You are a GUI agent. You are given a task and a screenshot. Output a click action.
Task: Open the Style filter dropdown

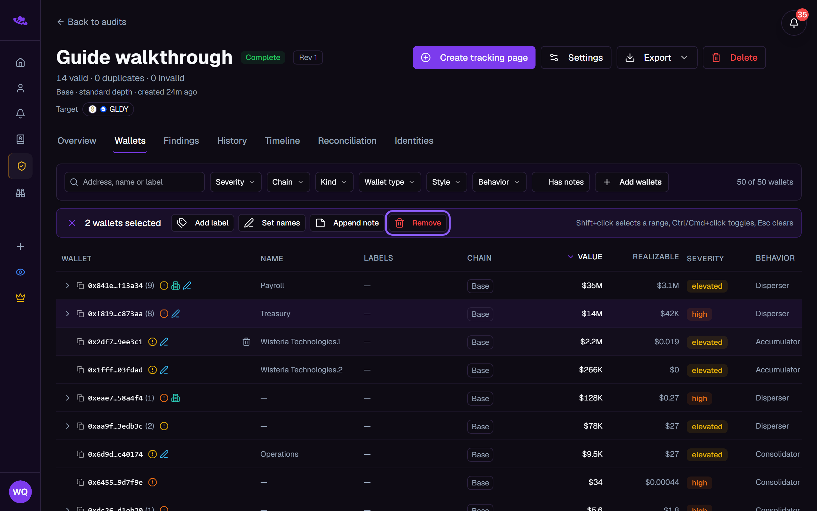click(447, 182)
